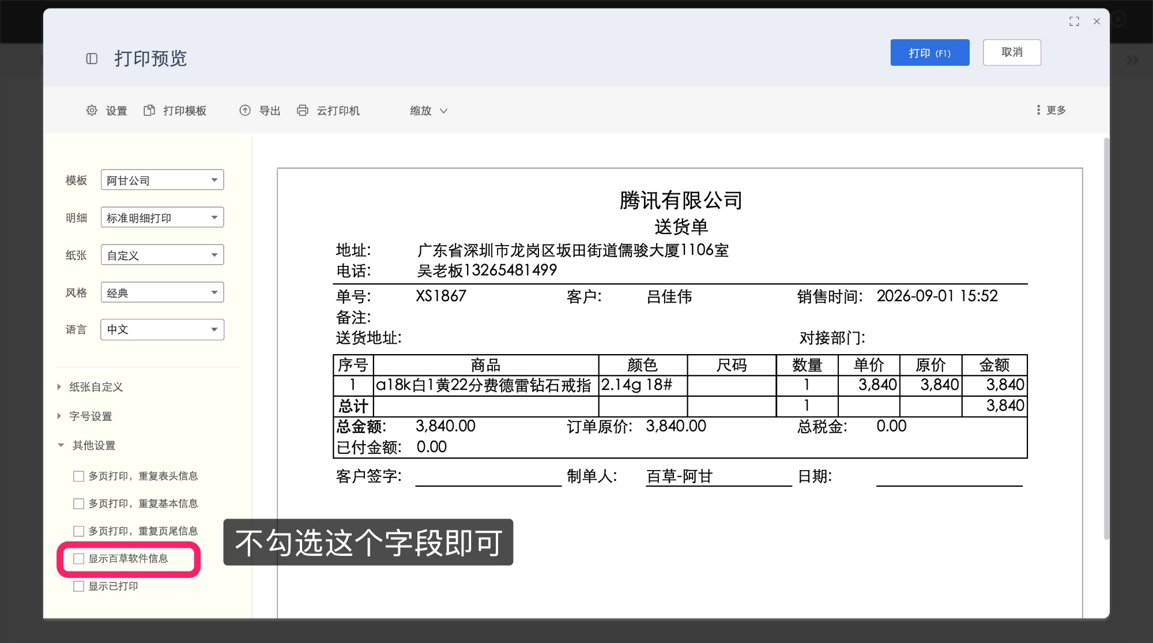Screen dimensions: 1153x643
Task: Toggle the fullscreen expand icon
Action: [x=1074, y=21]
